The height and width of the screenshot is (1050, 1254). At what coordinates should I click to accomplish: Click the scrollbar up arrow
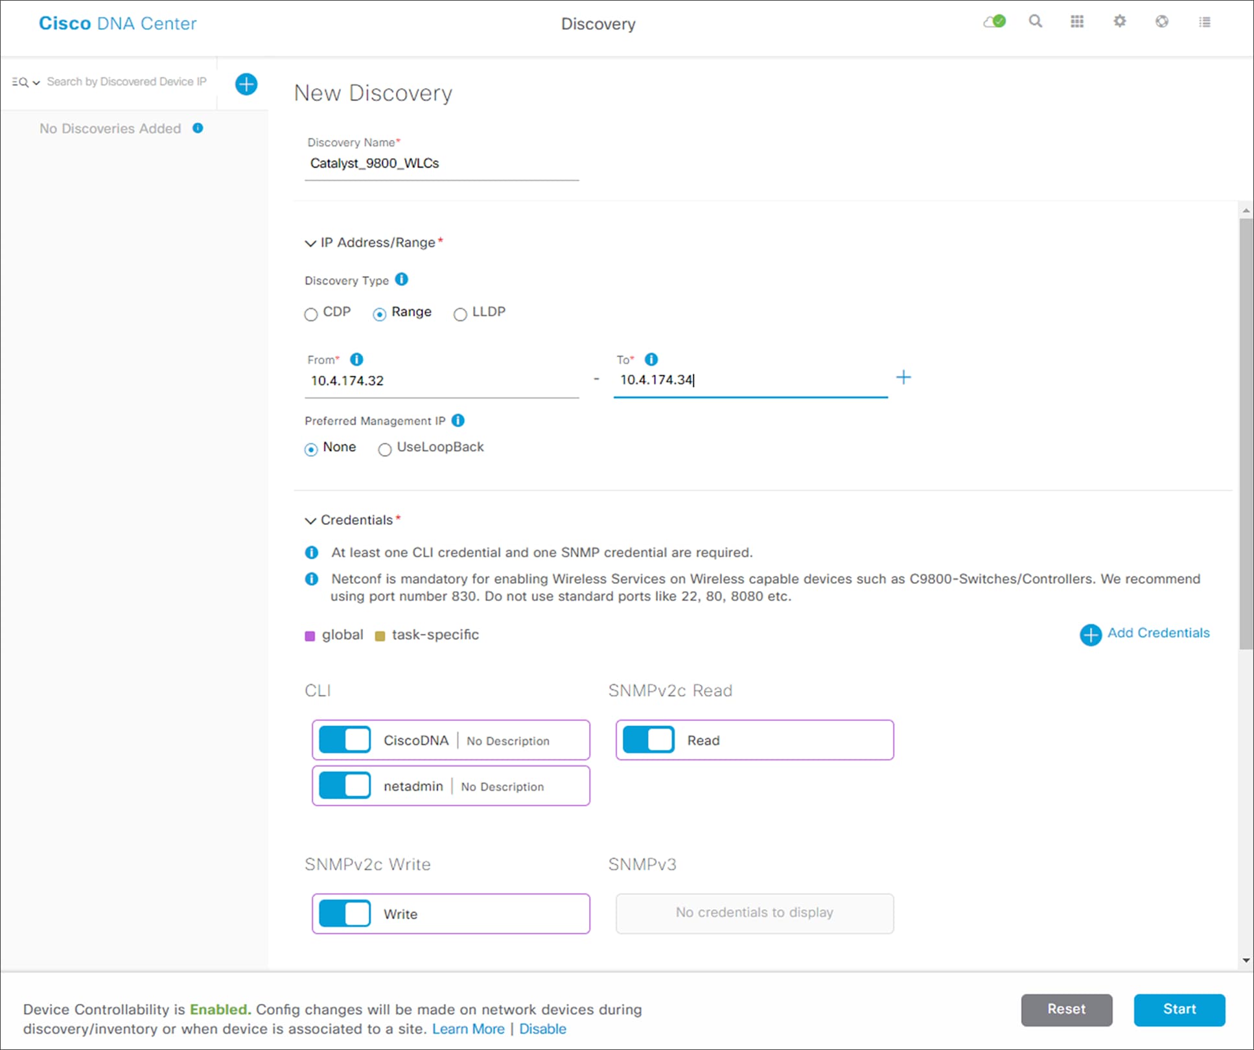[1246, 211]
